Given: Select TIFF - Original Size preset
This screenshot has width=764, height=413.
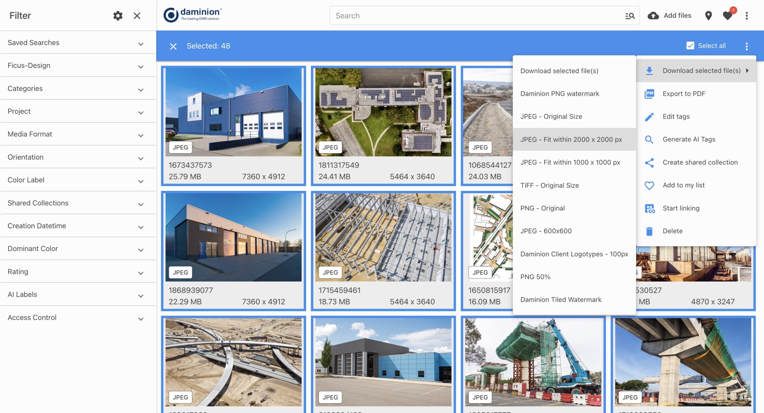Looking at the screenshot, I should click(x=549, y=185).
